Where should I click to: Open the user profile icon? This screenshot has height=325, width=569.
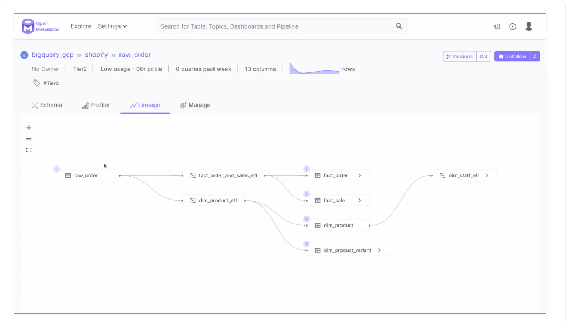[529, 26]
